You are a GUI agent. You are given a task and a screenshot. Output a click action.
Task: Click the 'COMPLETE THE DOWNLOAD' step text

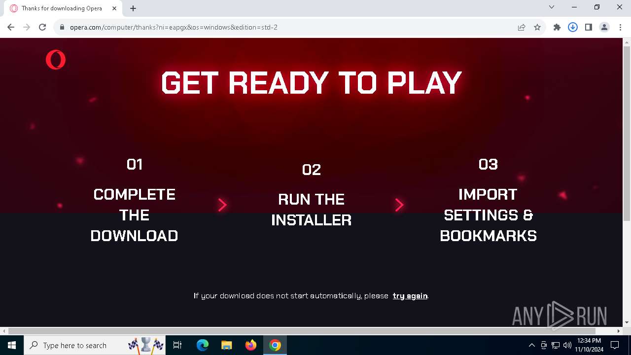tap(135, 215)
